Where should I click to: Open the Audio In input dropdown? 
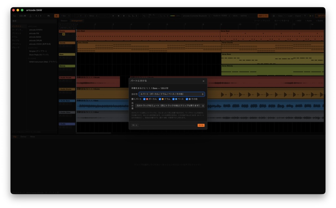tap(221, 16)
